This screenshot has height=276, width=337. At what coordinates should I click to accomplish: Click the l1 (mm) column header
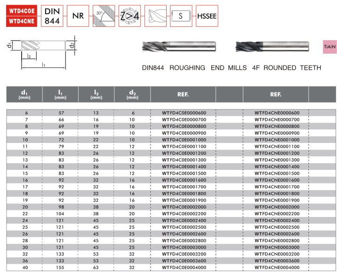coord(60,94)
